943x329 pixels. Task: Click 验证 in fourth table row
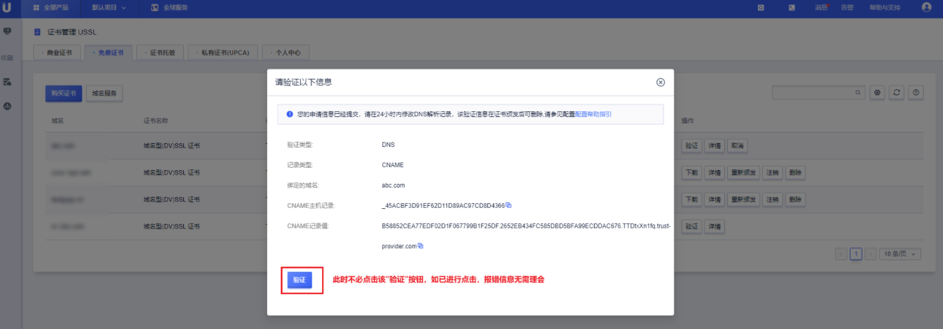tap(691, 226)
